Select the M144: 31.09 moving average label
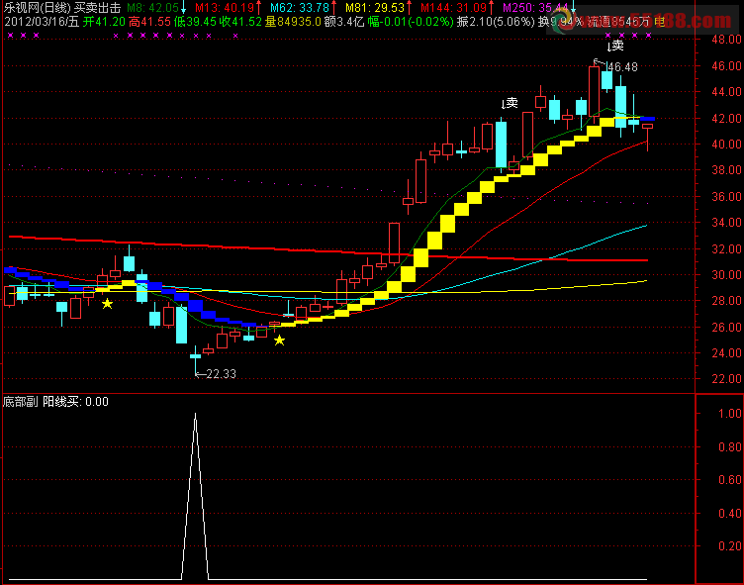Viewport: 744px width, 585px height. (x=453, y=8)
